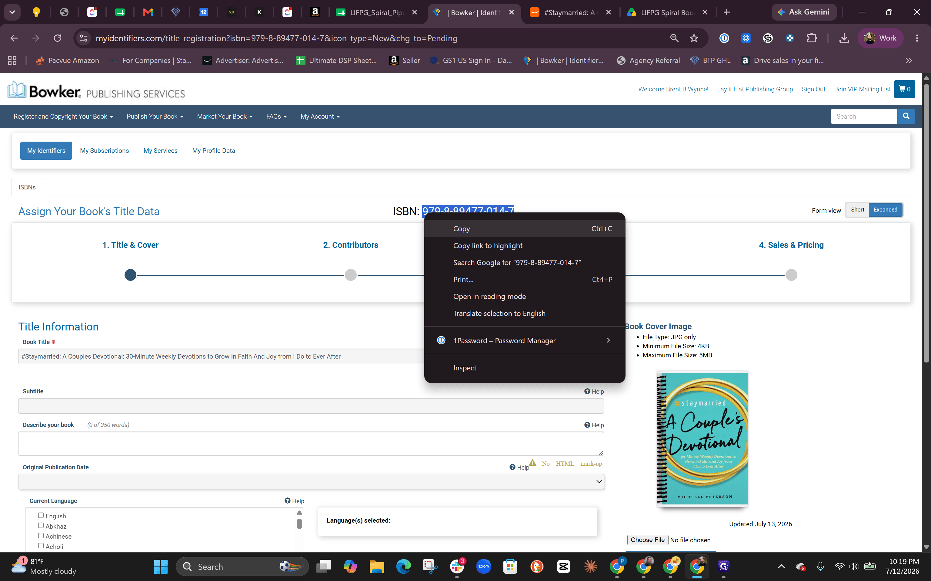Viewport: 931px width, 581px height.
Task: Open Gmail pinned tab
Action: click(x=148, y=12)
